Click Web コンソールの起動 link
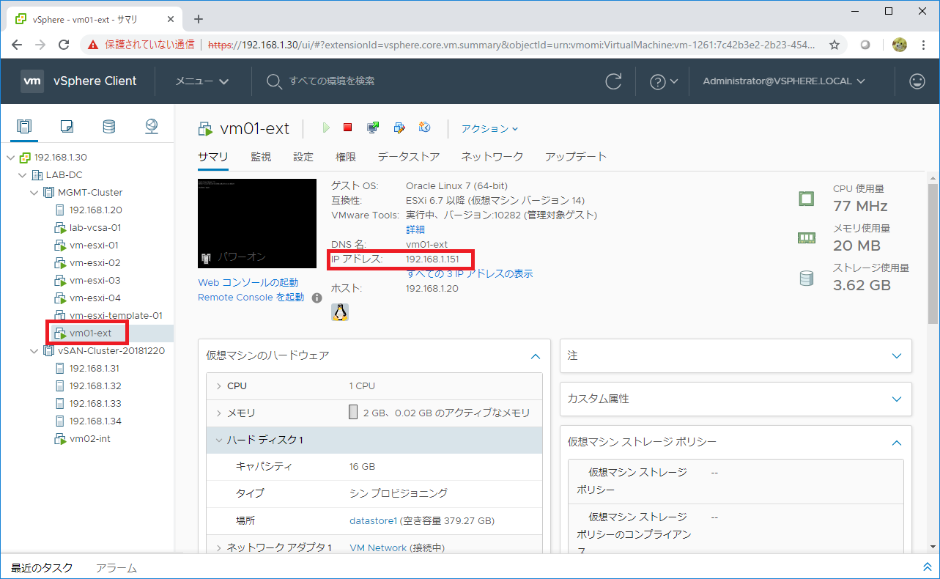 [248, 283]
